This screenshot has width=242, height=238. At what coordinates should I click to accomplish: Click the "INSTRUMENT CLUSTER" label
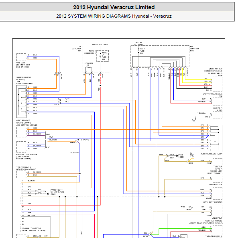pyautogui.click(x=212, y=202)
